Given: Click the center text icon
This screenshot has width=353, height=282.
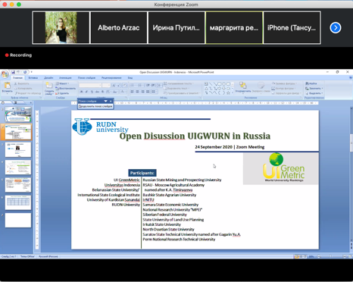Looking at the screenshot, I should [x=137, y=92].
